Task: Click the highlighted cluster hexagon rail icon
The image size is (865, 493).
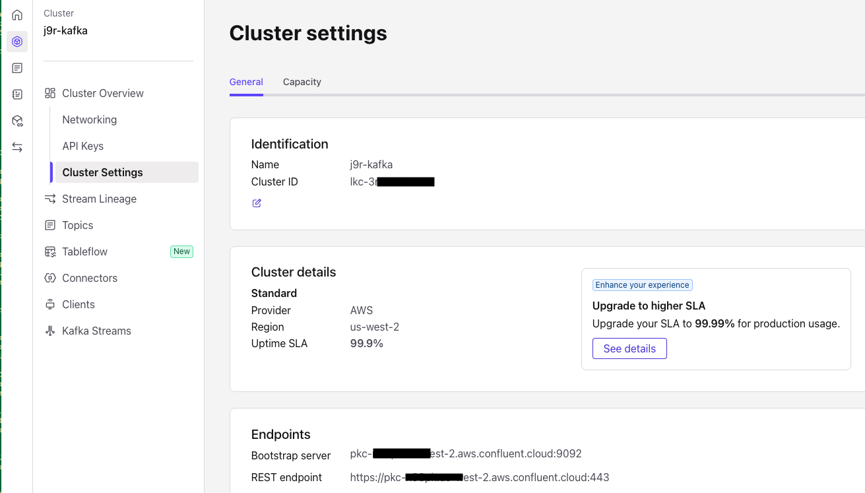Action: 17,42
